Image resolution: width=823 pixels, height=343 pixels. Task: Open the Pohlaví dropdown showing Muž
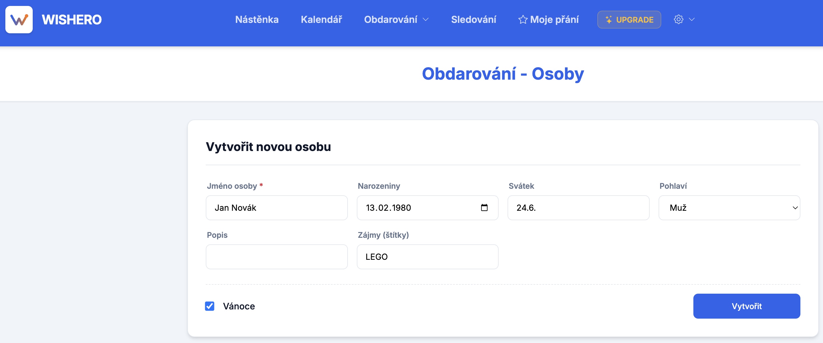(x=729, y=207)
